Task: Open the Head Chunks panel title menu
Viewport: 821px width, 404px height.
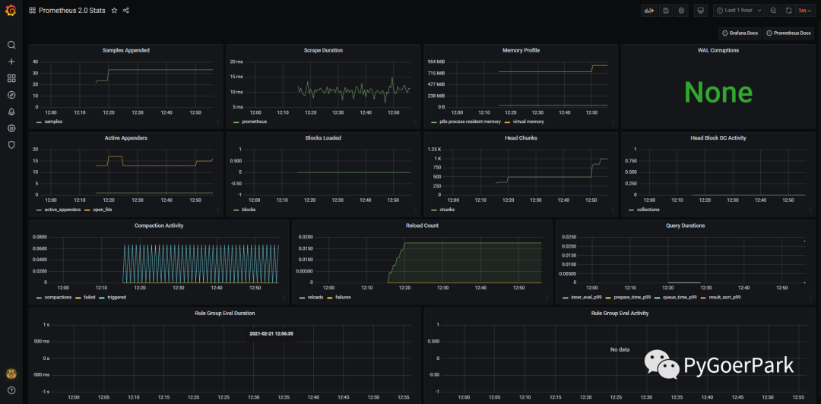Action: coord(521,138)
